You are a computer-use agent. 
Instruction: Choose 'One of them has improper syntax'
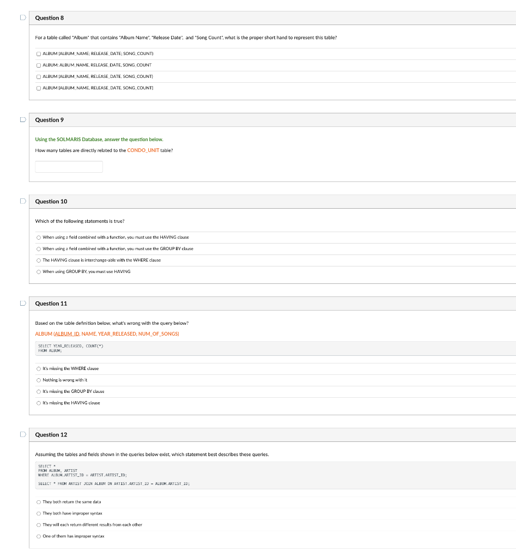click(x=39, y=536)
